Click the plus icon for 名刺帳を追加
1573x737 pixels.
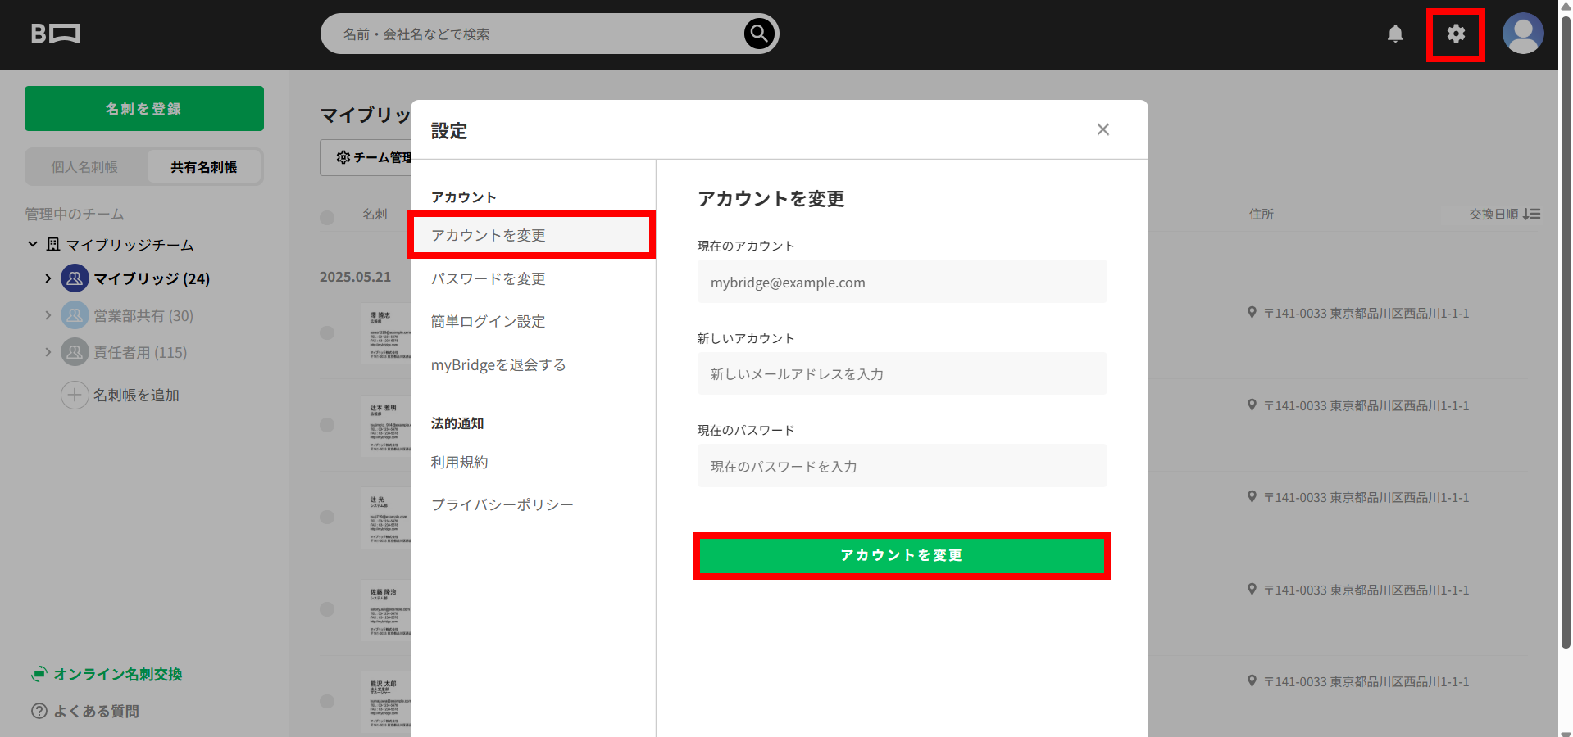coord(75,395)
